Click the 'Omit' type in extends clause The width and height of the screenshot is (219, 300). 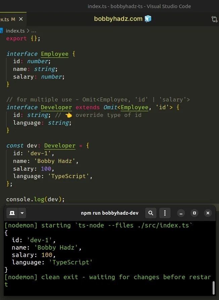(111, 107)
